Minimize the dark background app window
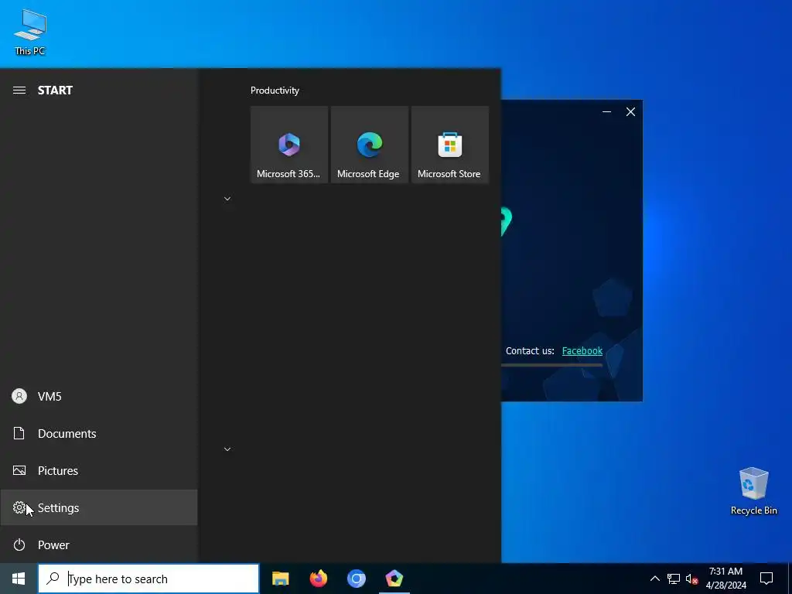 (x=606, y=111)
